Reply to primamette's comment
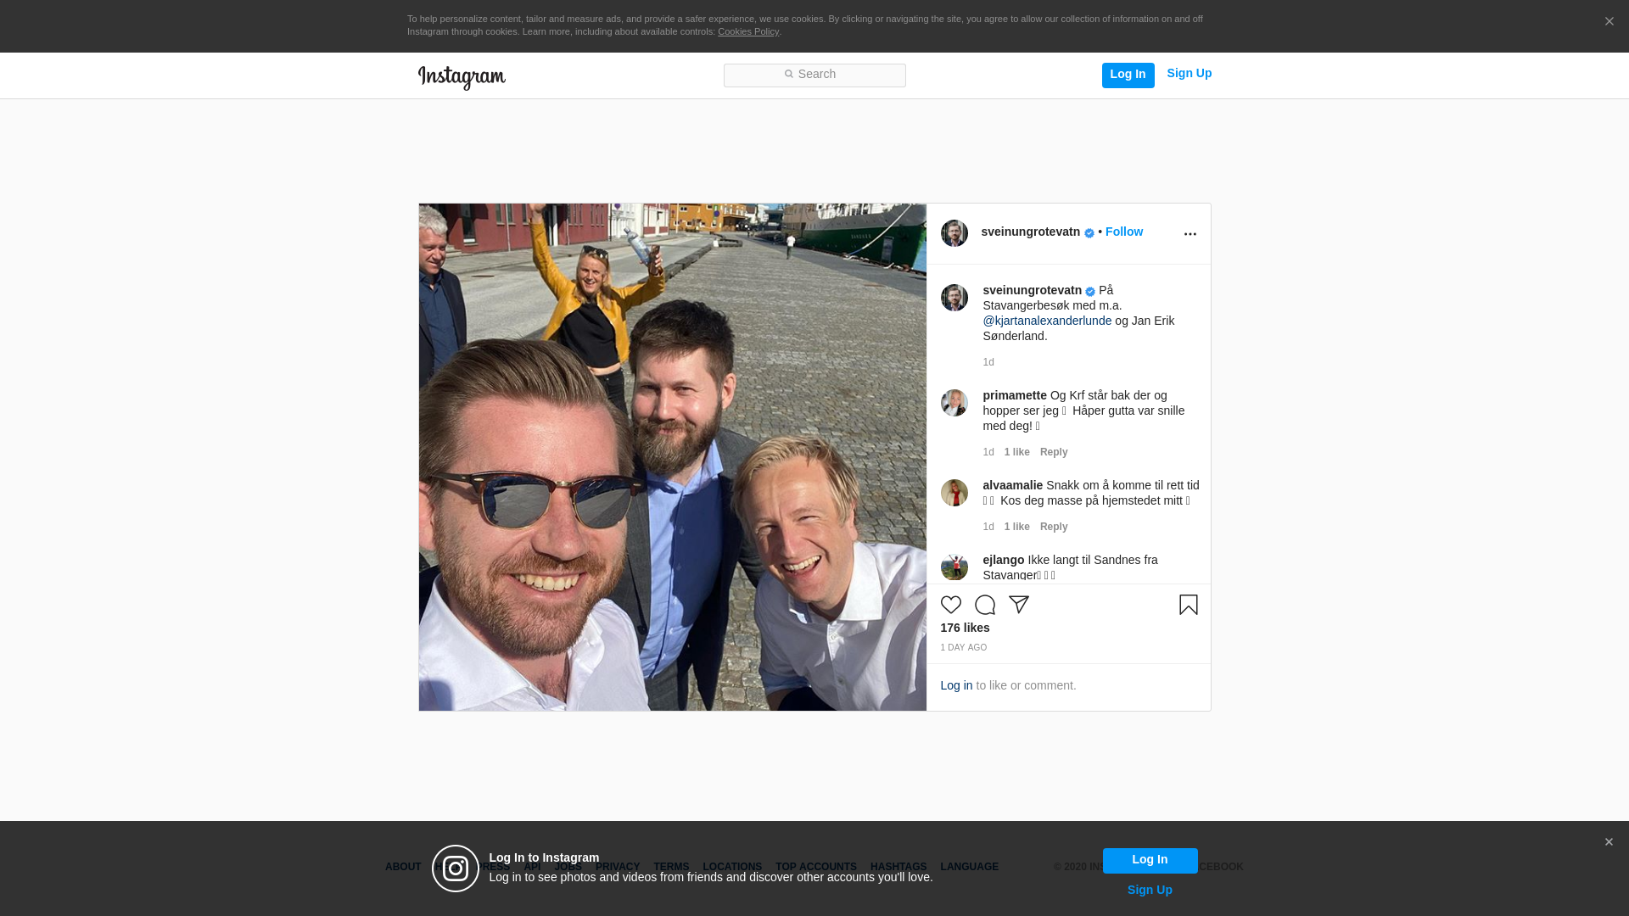Screen dimensions: 1629x916 pos(1054,452)
